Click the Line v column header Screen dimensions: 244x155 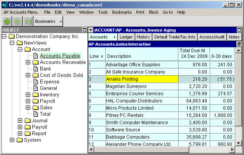[x=97, y=54]
